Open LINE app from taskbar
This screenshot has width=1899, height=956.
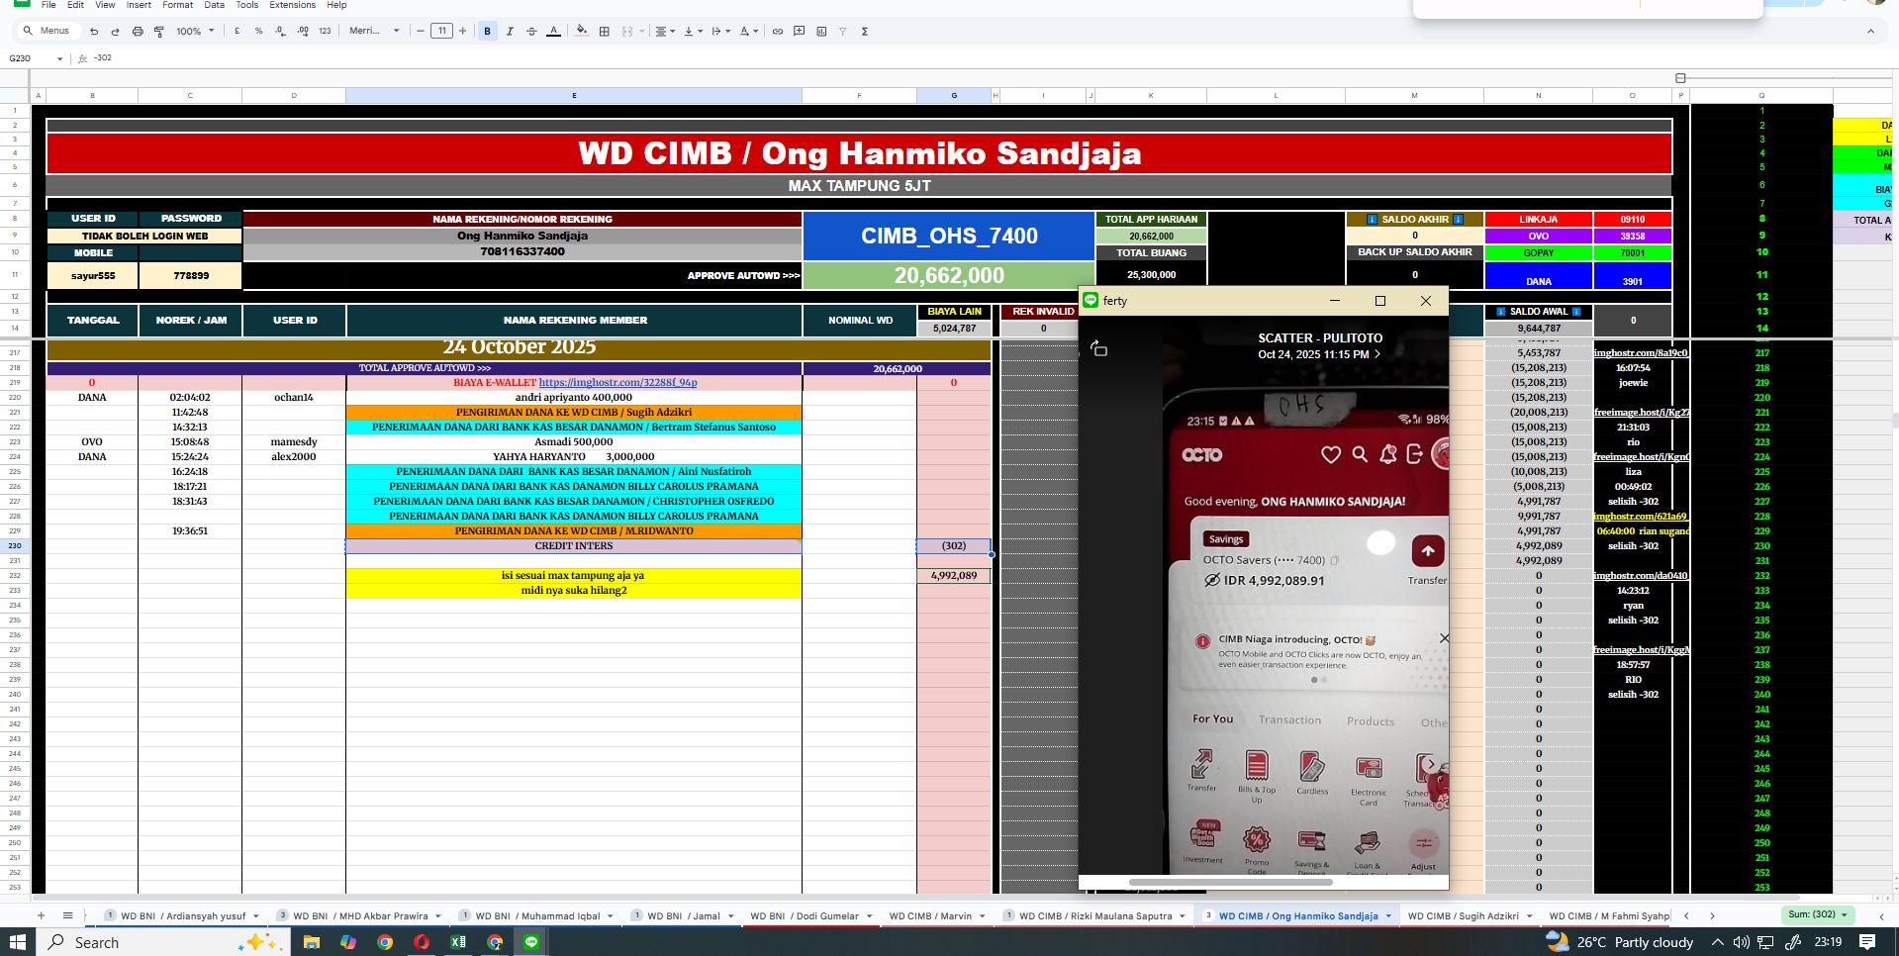pyautogui.click(x=531, y=942)
